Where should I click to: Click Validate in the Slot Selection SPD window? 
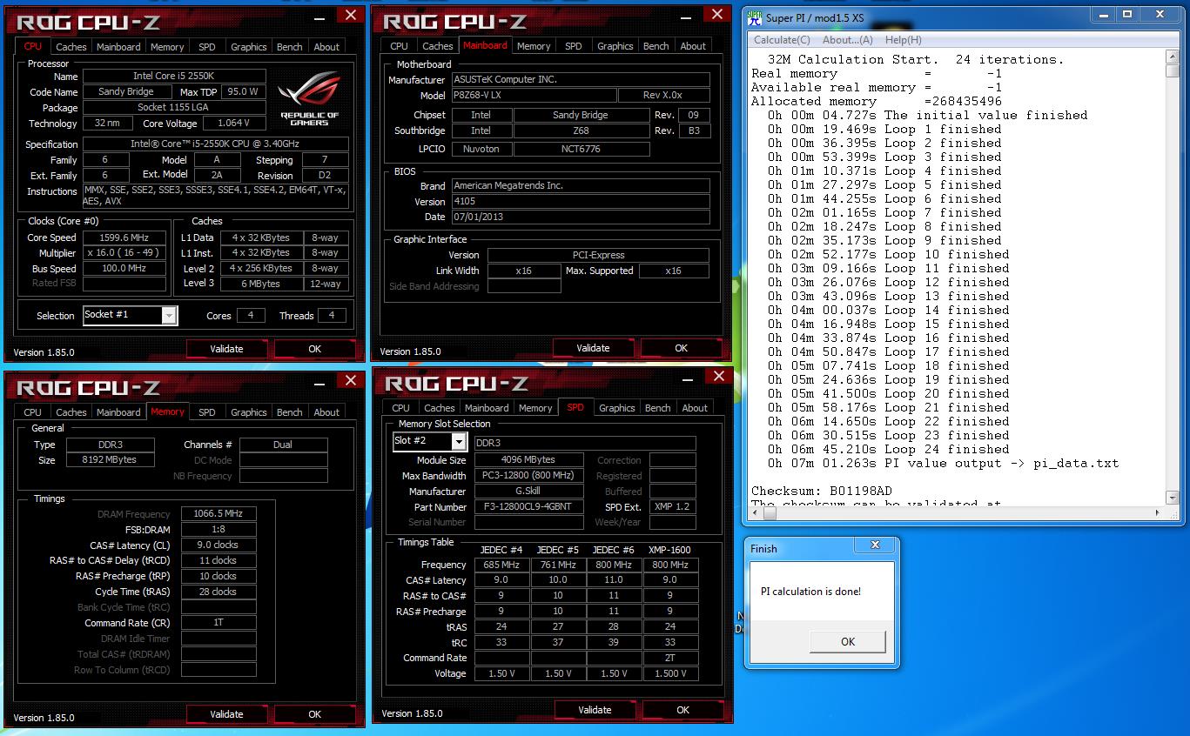[x=595, y=710]
